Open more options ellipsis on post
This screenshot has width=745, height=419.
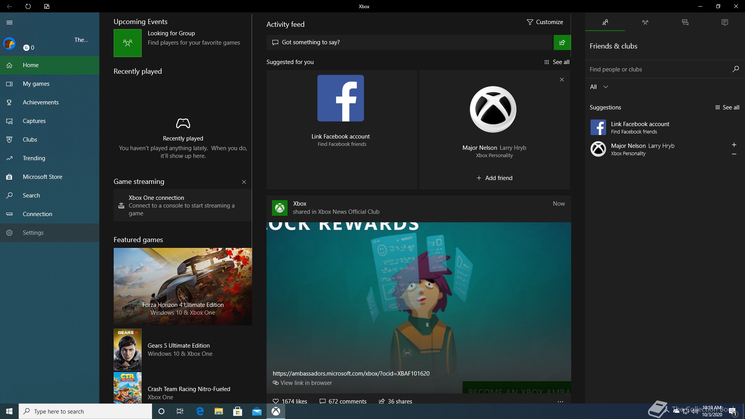[x=560, y=402]
